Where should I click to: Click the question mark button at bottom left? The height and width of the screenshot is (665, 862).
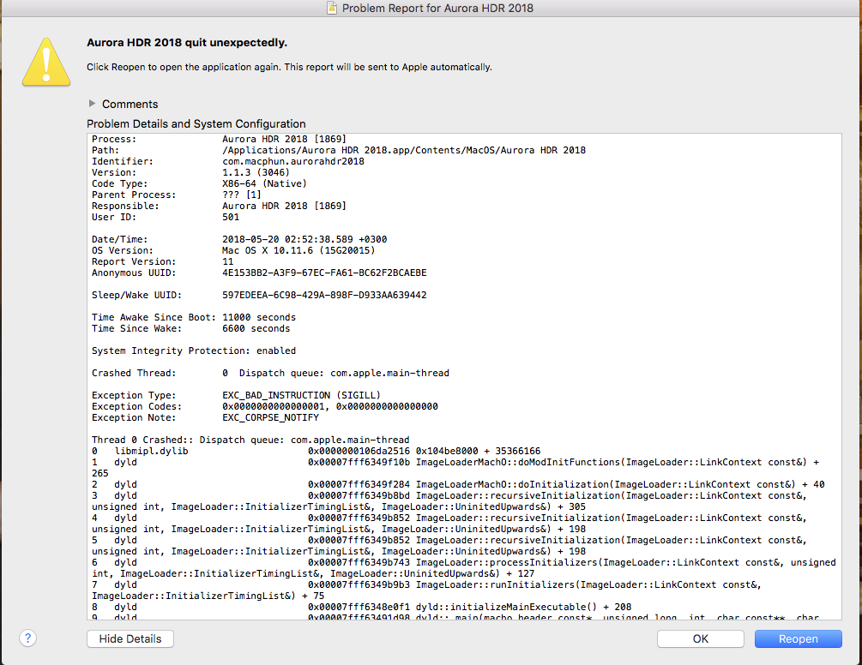click(27, 638)
